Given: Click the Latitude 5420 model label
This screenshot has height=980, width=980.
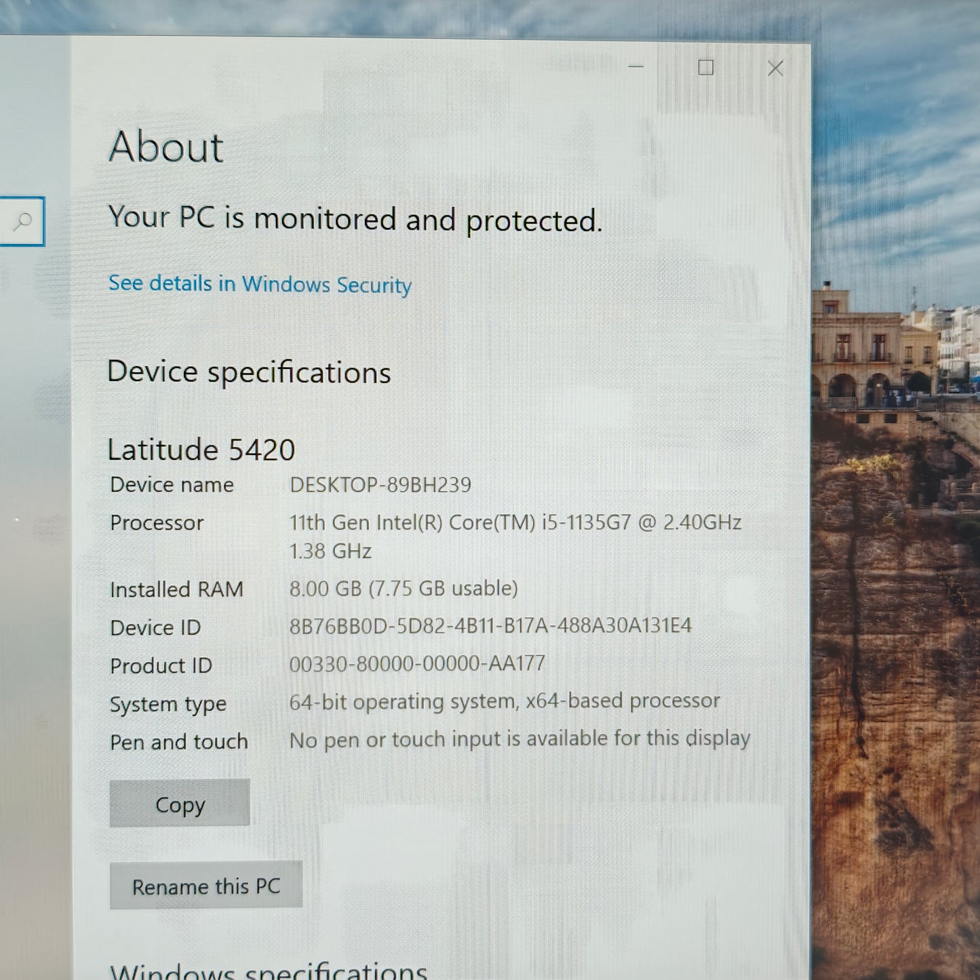Looking at the screenshot, I should pyautogui.click(x=201, y=449).
